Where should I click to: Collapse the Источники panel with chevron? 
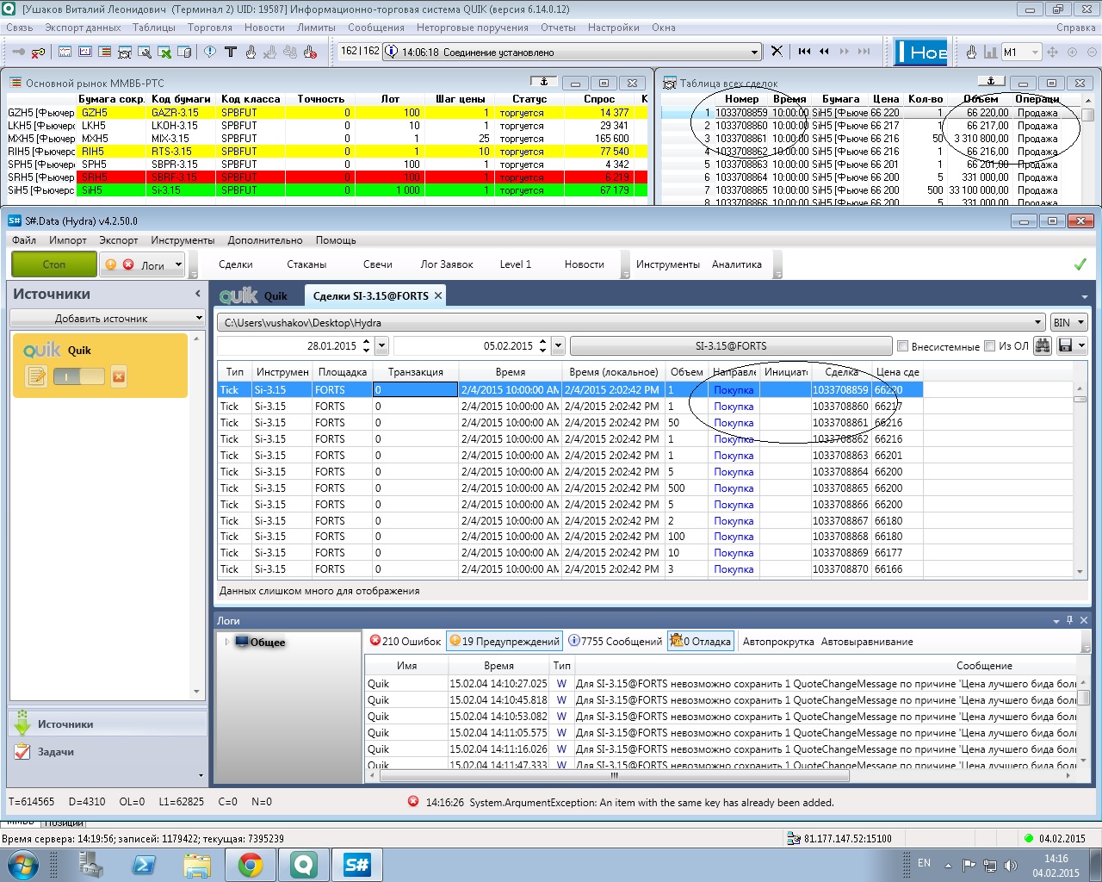198,294
